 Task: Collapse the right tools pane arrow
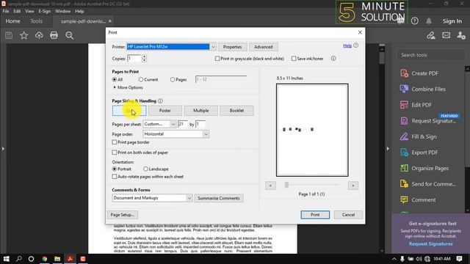point(388,148)
